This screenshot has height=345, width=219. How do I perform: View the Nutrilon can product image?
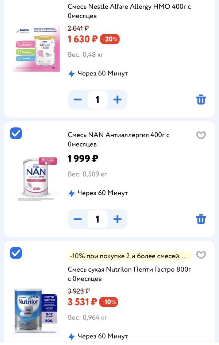pyautogui.click(x=36, y=311)
